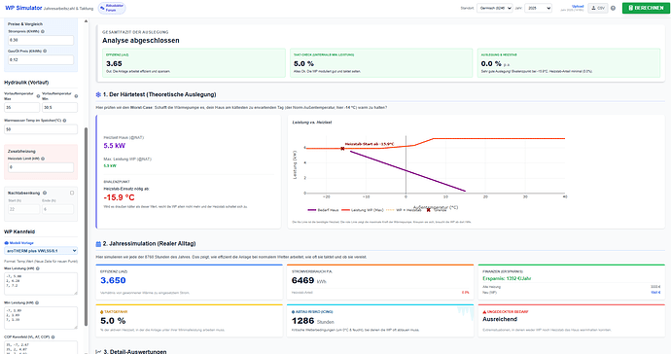Click info icon beside Vorlauftemperatur Max
The image size is (671, 354).
38,96
